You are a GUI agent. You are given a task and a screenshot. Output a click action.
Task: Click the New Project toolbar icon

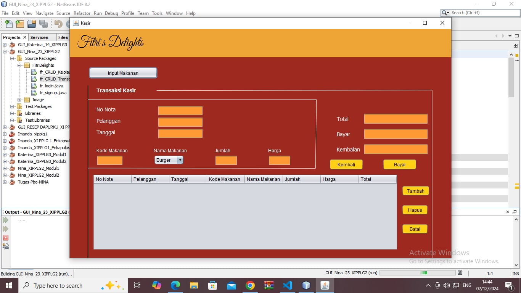pyautogui.click(x=20, y=24)
